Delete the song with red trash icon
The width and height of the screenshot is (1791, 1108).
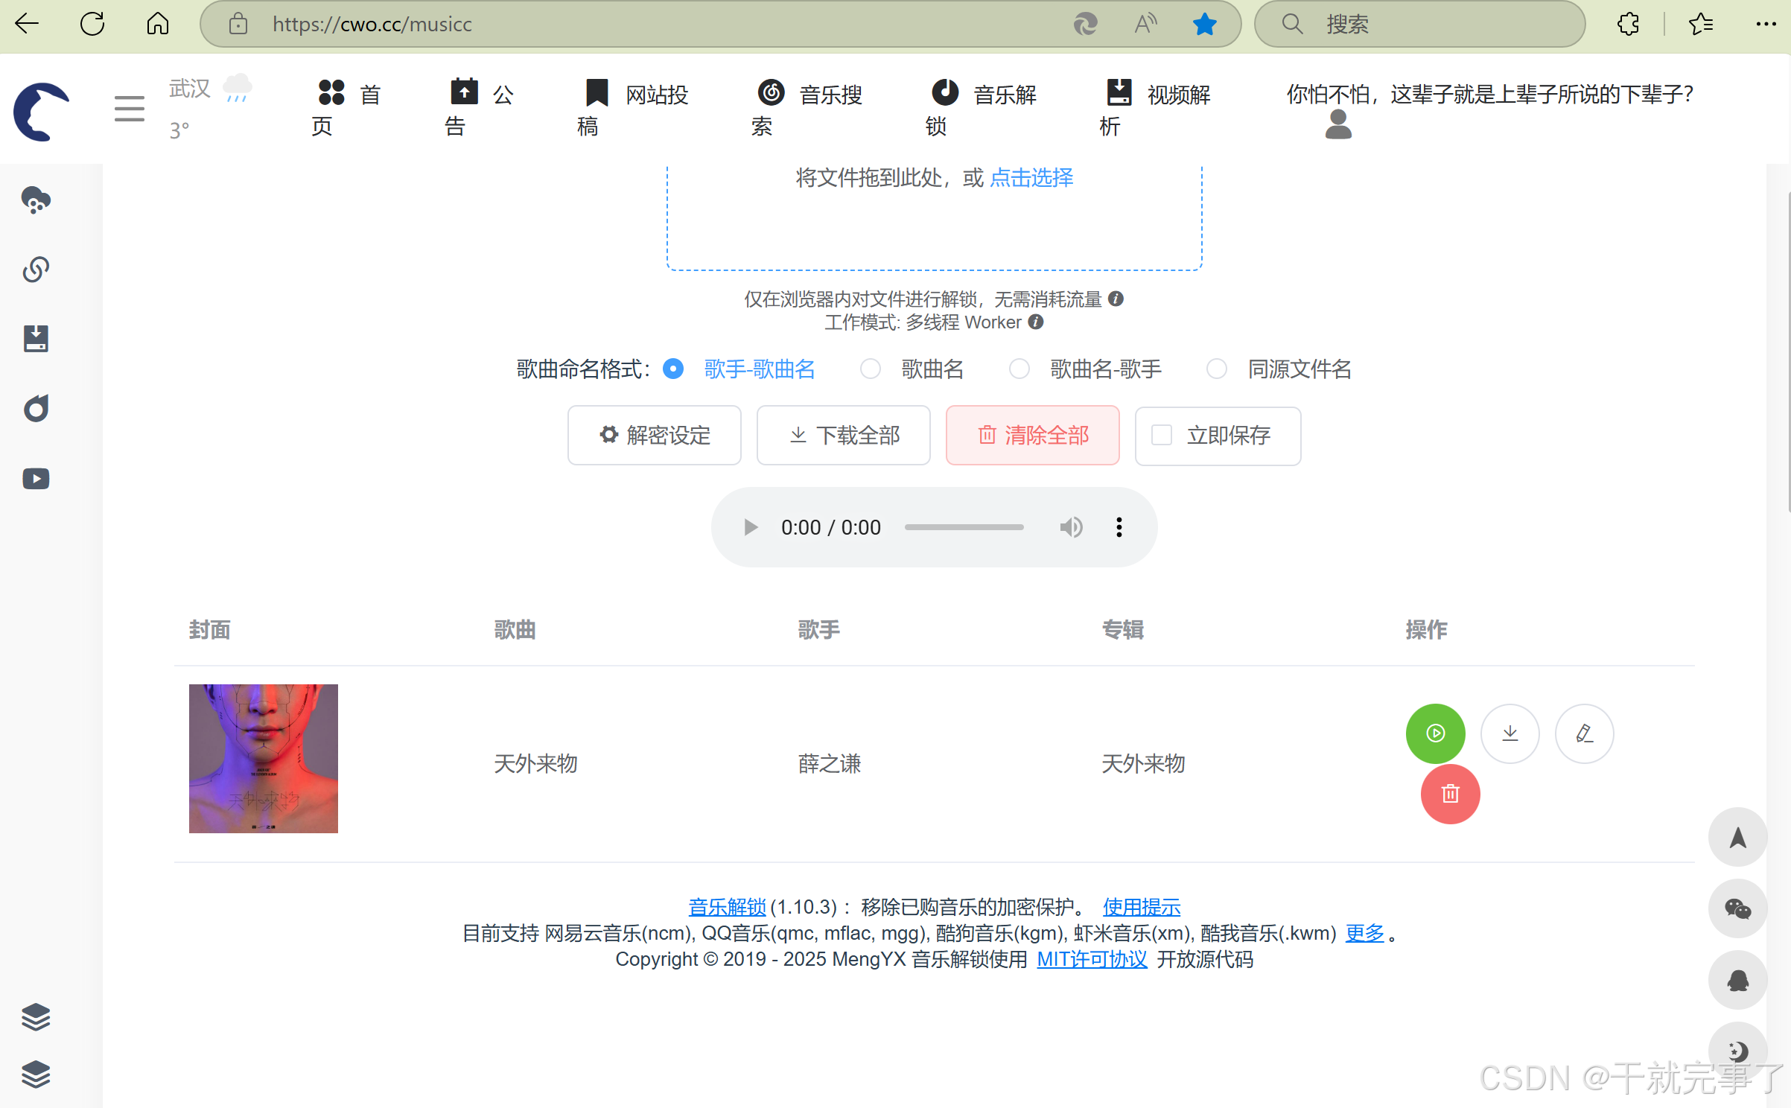click(x=1449, y=794)
